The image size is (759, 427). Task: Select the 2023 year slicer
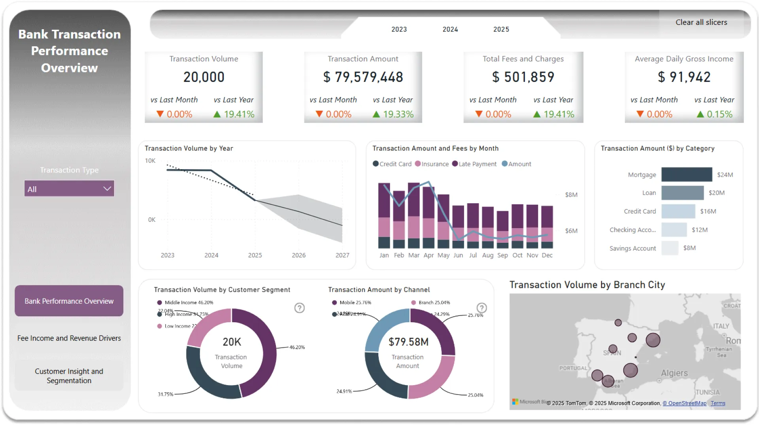[x=399, y=29]
